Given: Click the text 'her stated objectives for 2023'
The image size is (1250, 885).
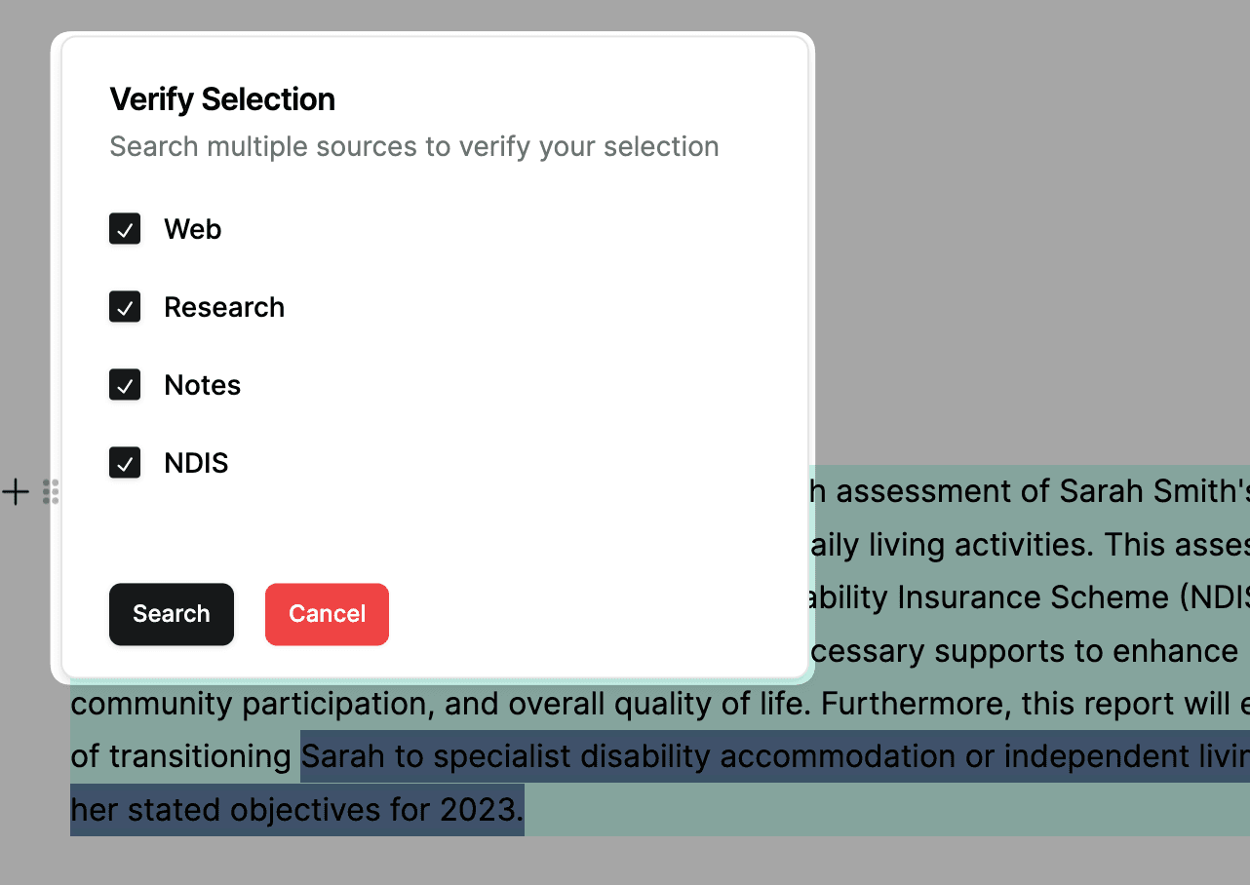Looking at the screenshot, I should point(295,810).
